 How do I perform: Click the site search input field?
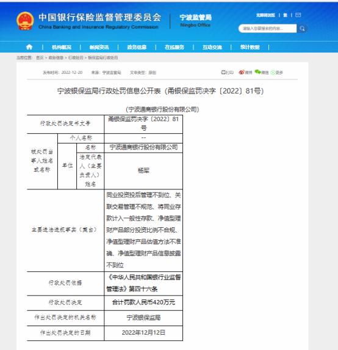click(268, 29)
